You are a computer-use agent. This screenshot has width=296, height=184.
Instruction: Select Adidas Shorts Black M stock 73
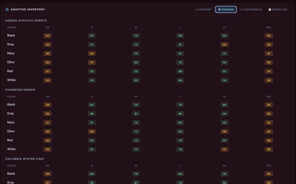click(x=136, y=36)
